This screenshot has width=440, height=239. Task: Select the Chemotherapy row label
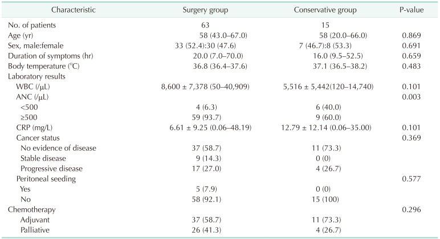(x=32, y=210)
